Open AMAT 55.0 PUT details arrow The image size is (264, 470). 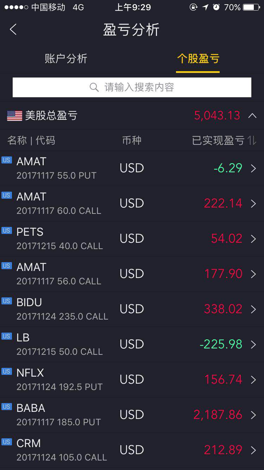point(253,168)
